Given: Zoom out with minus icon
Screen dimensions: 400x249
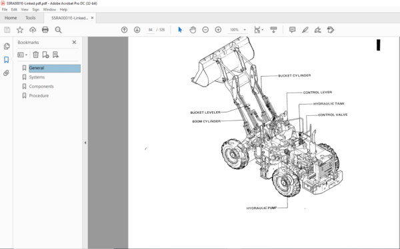Looking at the screenshot, I should click(x=205, y=30).
